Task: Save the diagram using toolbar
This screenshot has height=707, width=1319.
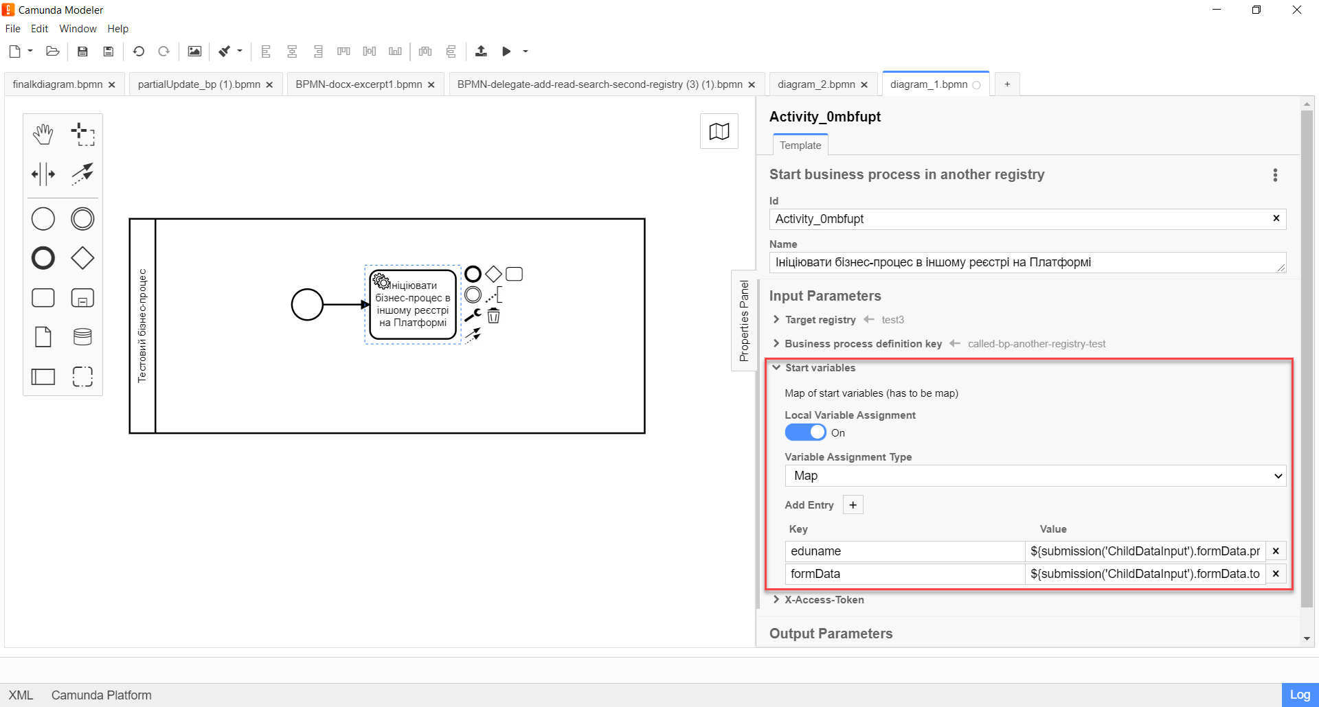Action: tap(82, 51)
